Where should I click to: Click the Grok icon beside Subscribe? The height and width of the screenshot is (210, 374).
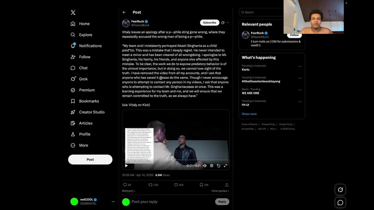coord(223,22)
